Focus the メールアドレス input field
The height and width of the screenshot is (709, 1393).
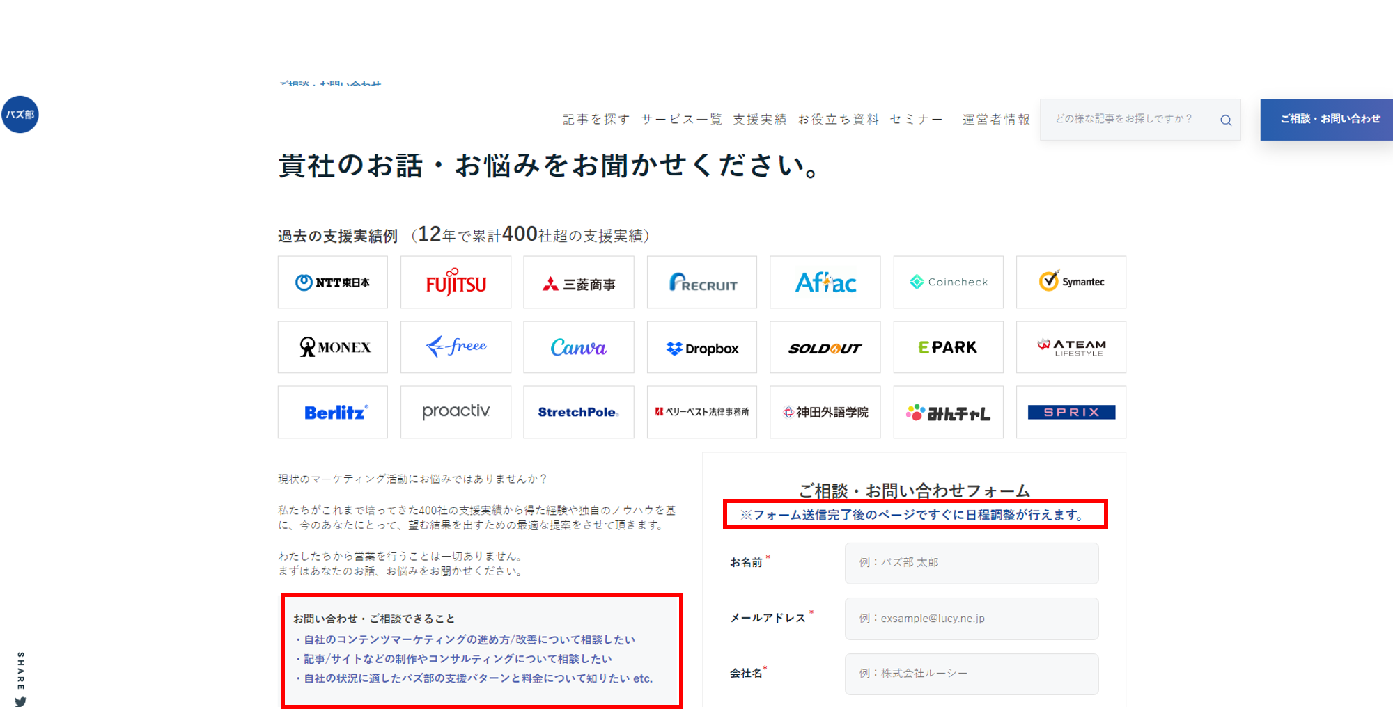pos(972,619)
